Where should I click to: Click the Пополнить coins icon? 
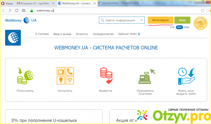[25, 76]
